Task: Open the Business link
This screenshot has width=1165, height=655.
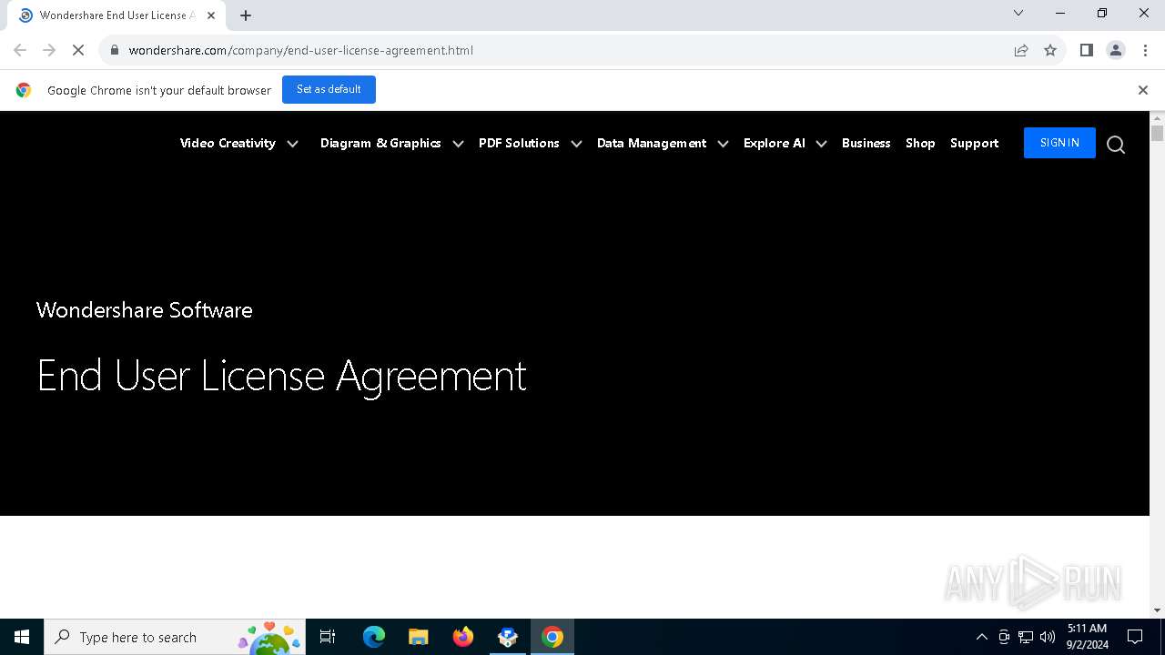Action: pyautogui.click(x=866, y=143)
